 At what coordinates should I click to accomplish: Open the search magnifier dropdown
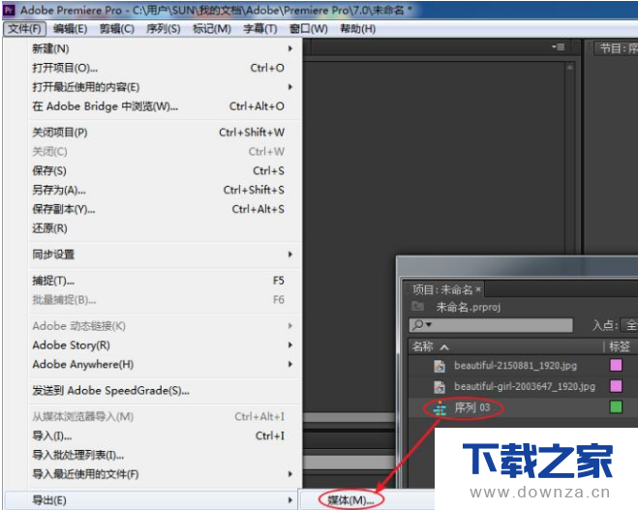[422, 325]
